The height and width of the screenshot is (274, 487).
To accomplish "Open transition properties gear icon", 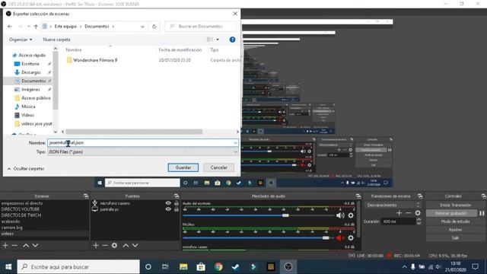I will (x=418, y=213).
